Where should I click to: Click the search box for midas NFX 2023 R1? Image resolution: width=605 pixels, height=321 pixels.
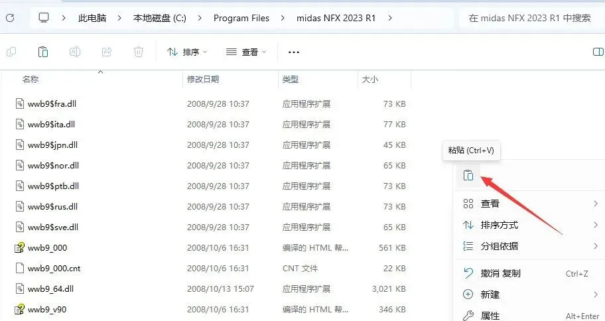532,18
